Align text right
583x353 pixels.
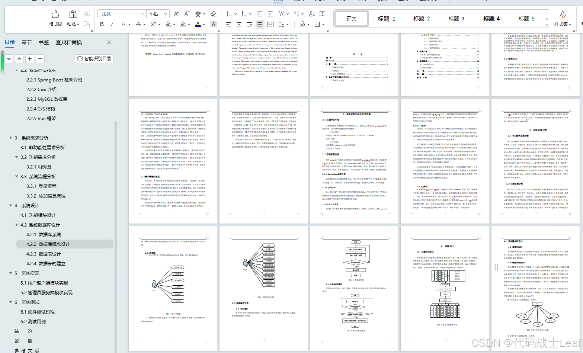point(249,24)
